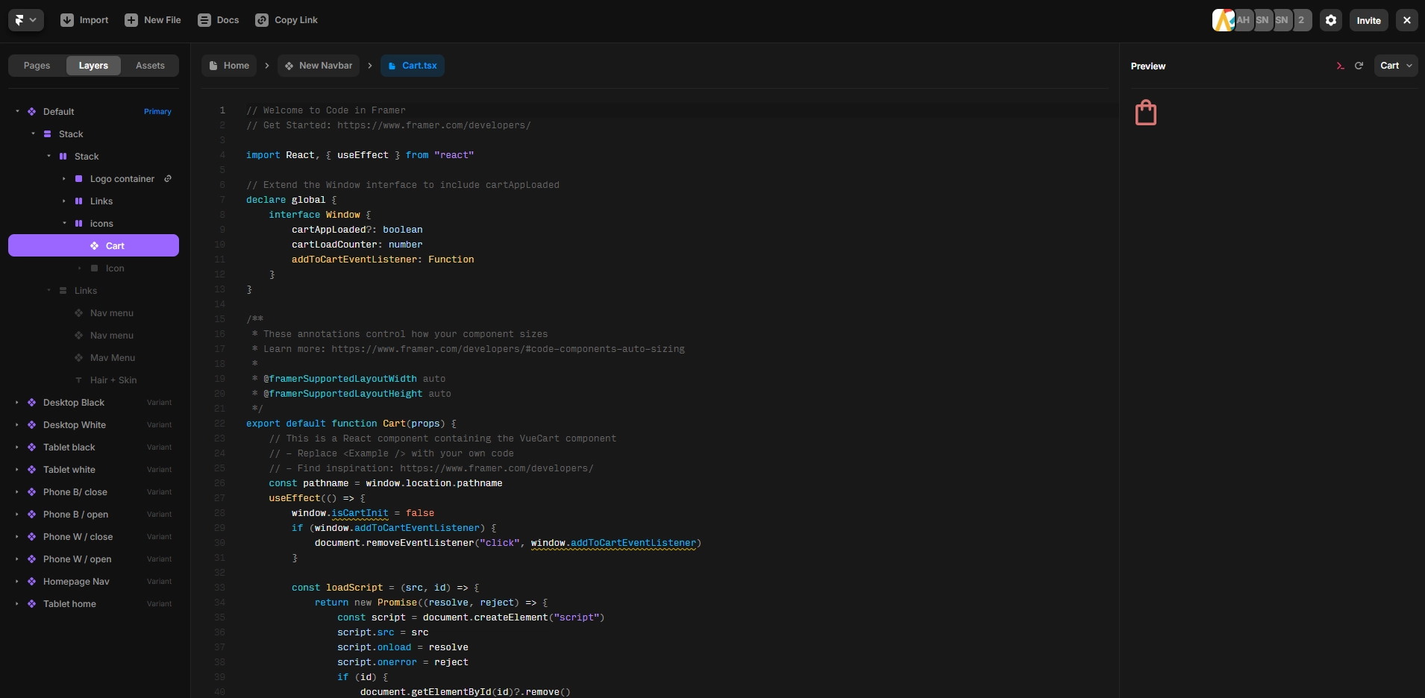The image size is (1425, 698).
Task: Click the Invite button
Action: point(1368,20)
